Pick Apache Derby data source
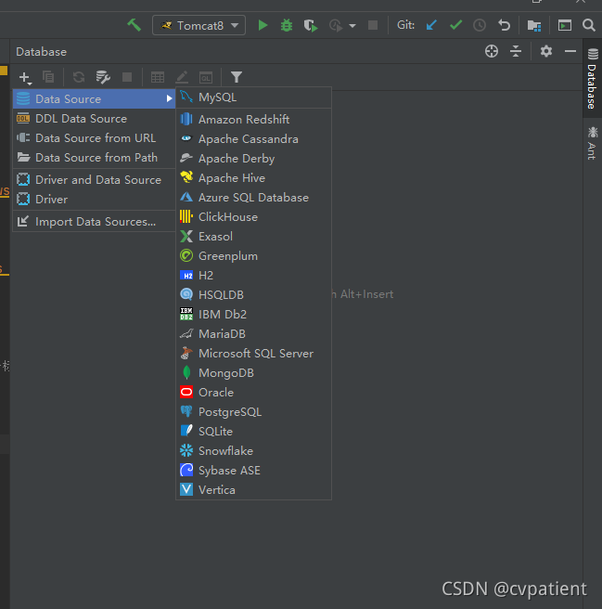Screen dimensions: 602x609 tap(254, 158)
